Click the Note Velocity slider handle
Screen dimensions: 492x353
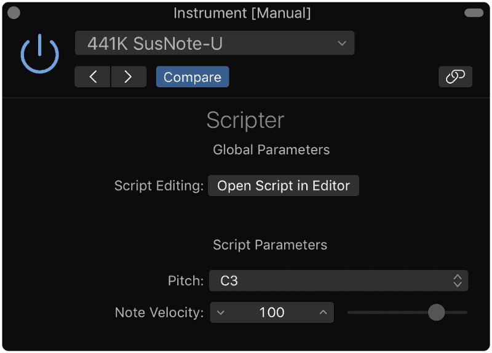click(x=436, y=312)
